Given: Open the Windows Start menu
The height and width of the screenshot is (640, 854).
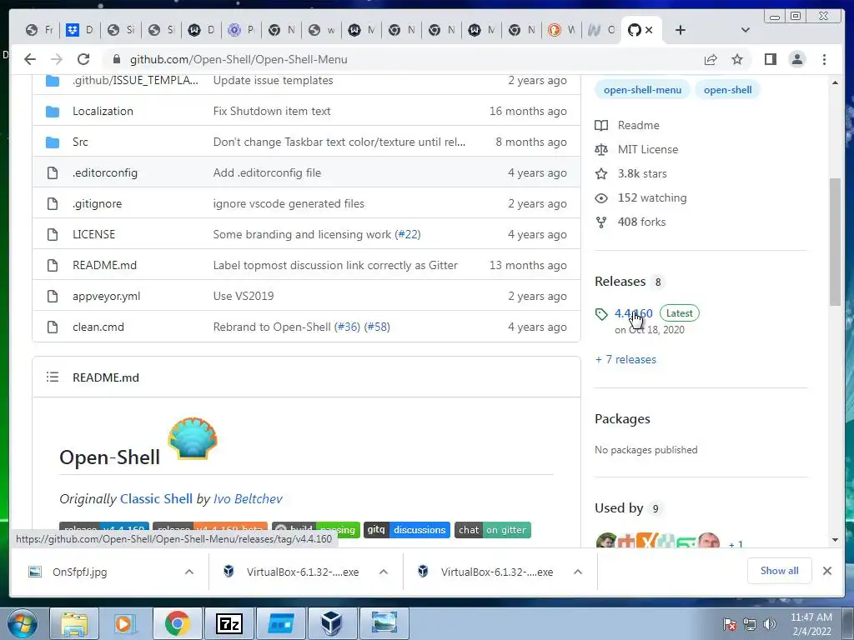Looking at the screenshot, I should [23, 623].
